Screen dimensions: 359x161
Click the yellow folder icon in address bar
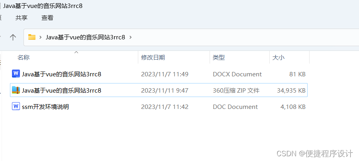coord(32,37)
